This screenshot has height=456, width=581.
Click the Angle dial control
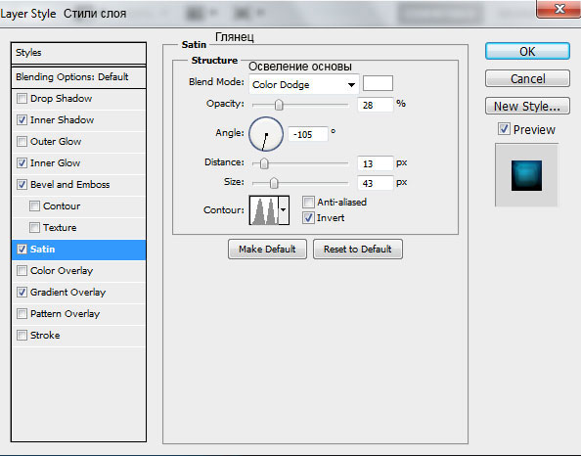point(266,134)
